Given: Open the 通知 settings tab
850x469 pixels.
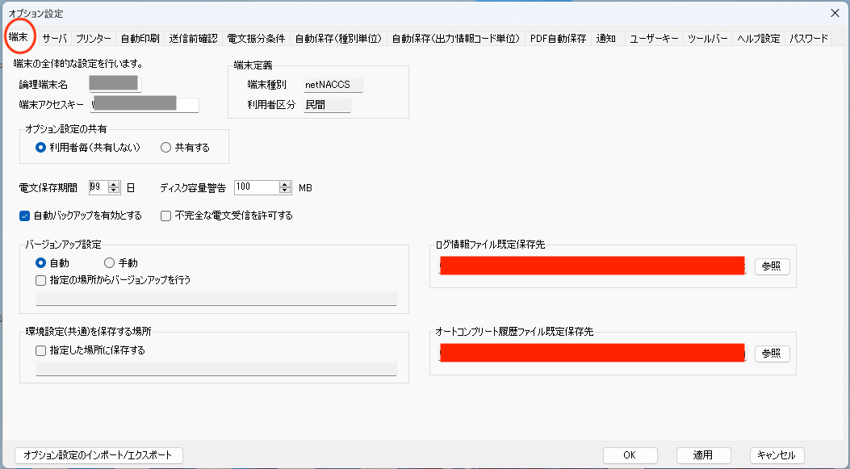Looking at the screenshot, I should click(x=605, y=37).
